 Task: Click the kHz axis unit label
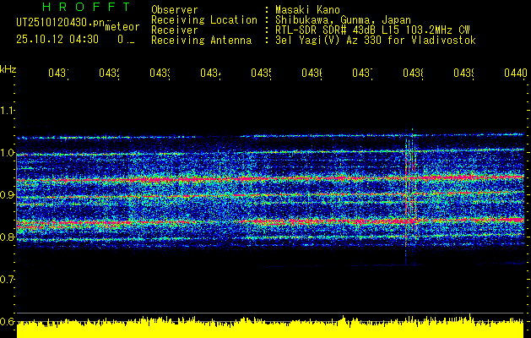[x=8, y=69]
